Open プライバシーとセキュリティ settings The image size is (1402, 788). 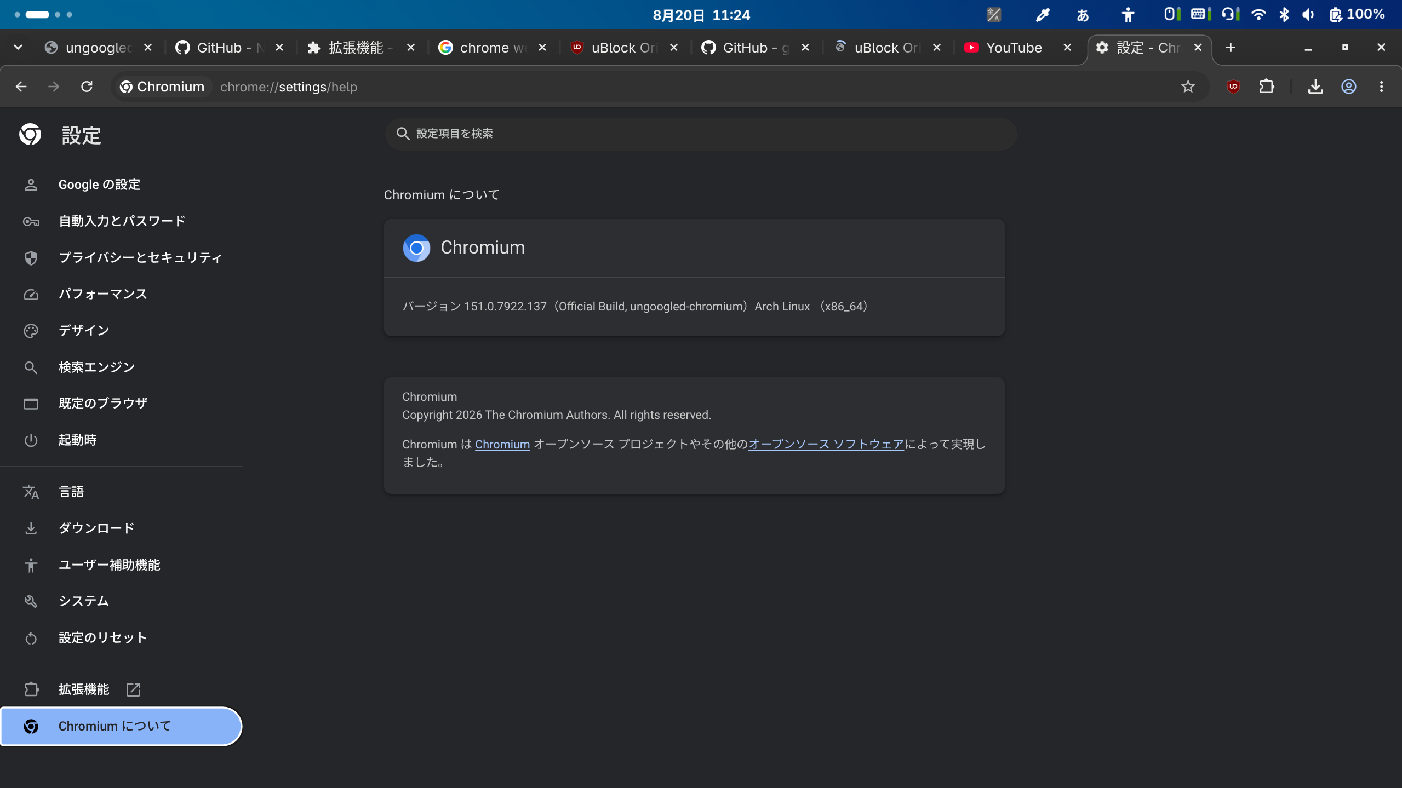pos(122,257)
